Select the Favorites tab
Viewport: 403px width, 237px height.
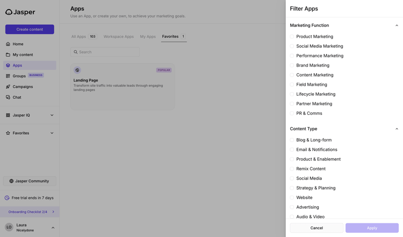(x=174, y=36)
